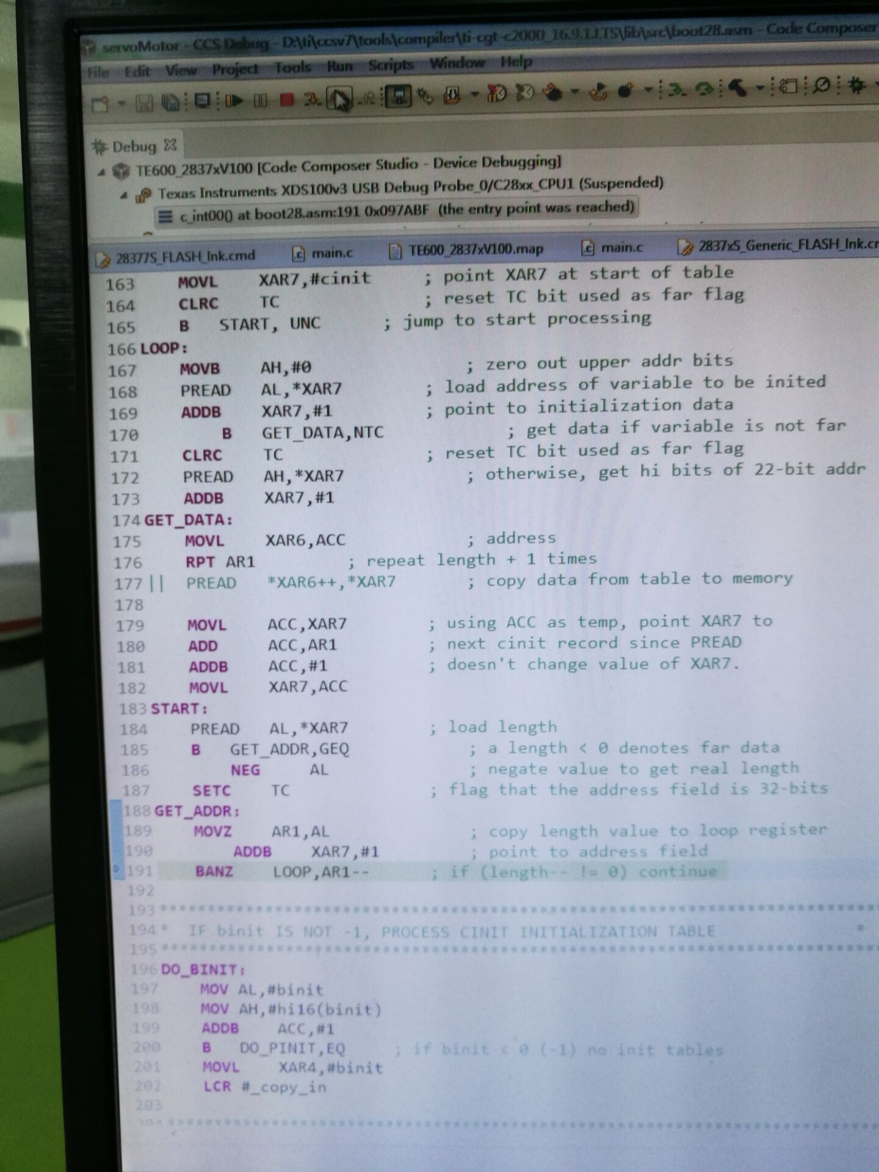Click the gear icon at the toolbar end
Image resolution: width=879 pixels, height=1172 pixels.
point(857,84)
